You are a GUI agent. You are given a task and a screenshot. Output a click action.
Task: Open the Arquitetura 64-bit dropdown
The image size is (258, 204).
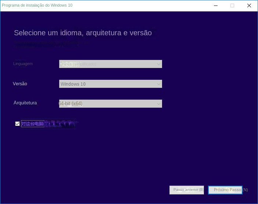point(110,104)
